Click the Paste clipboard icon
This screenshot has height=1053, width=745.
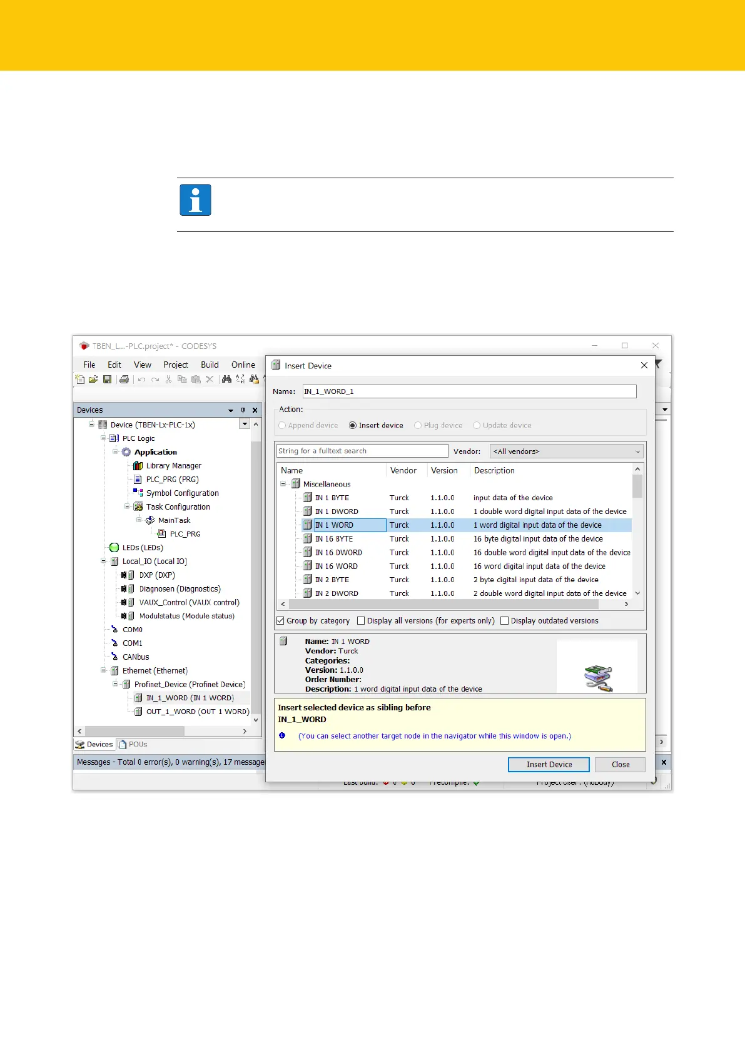coord(196,379)
